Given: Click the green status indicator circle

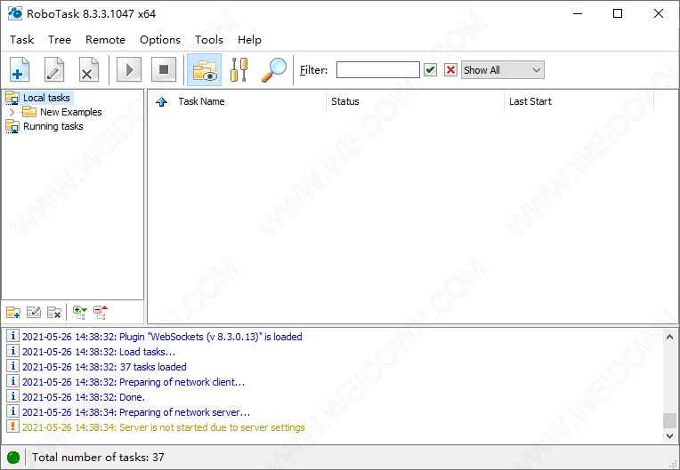Looking at the screenshot, I should point(13,458).
